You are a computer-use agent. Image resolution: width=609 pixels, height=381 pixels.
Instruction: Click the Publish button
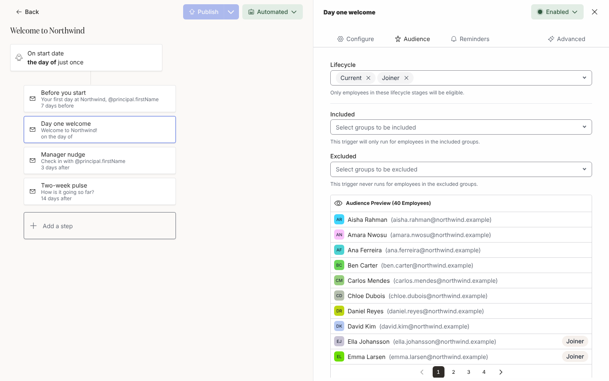(203, 12)
